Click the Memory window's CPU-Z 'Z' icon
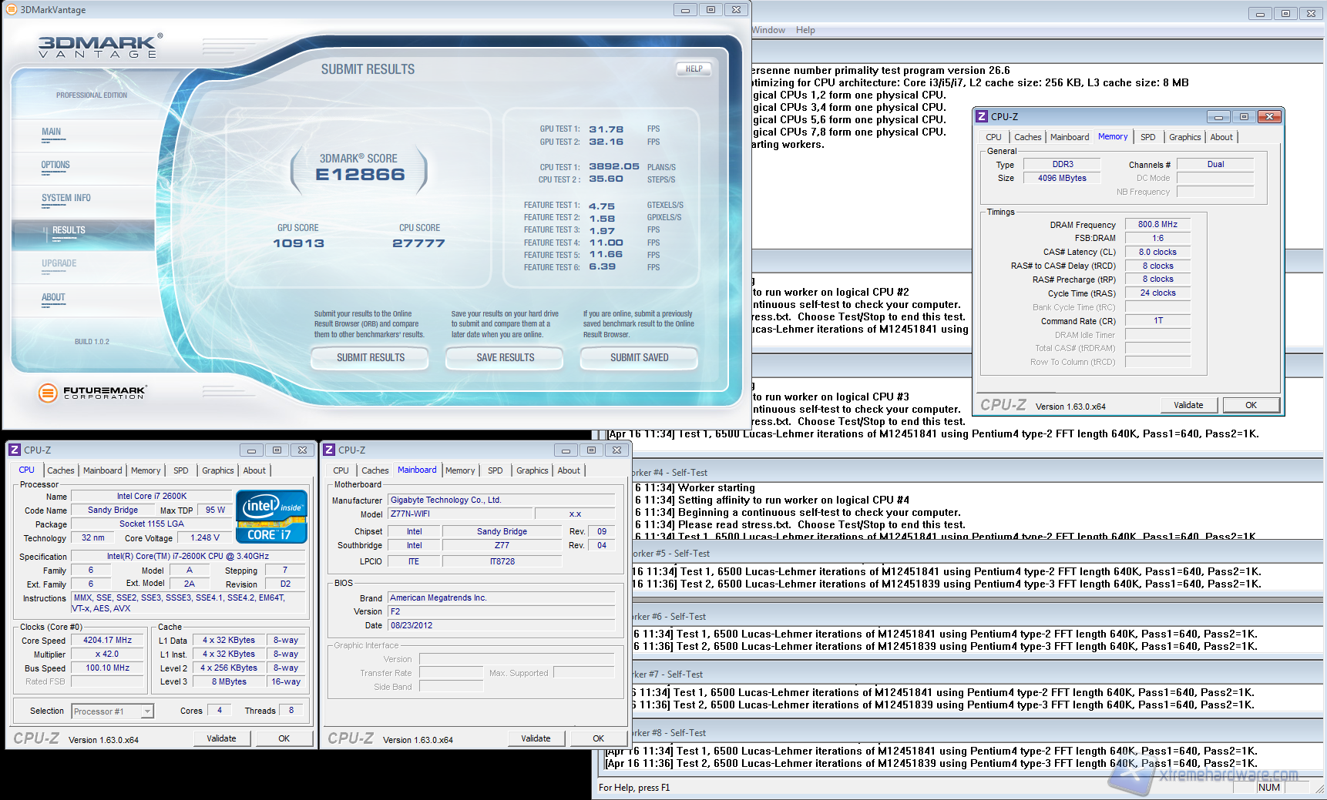Image resolution: width=1327 pixels, height=800 pixels. point(983,116)
